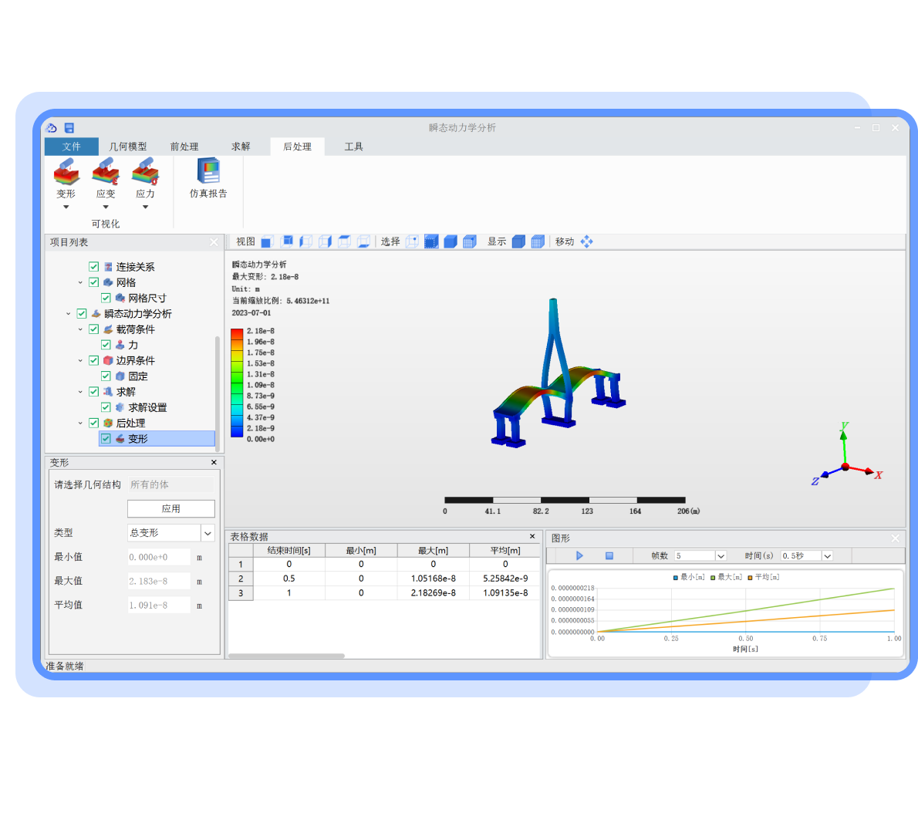Activate vertex selection mode icon
This screenshot has width=918, height=820.
412,241
